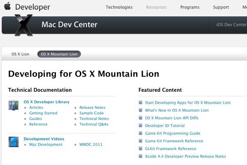
Task: Click the Development Videos film icon
Action: (14, 141)
